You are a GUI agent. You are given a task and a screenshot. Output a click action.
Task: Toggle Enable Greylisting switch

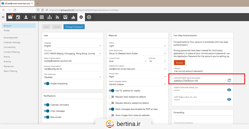coord(47,83)
